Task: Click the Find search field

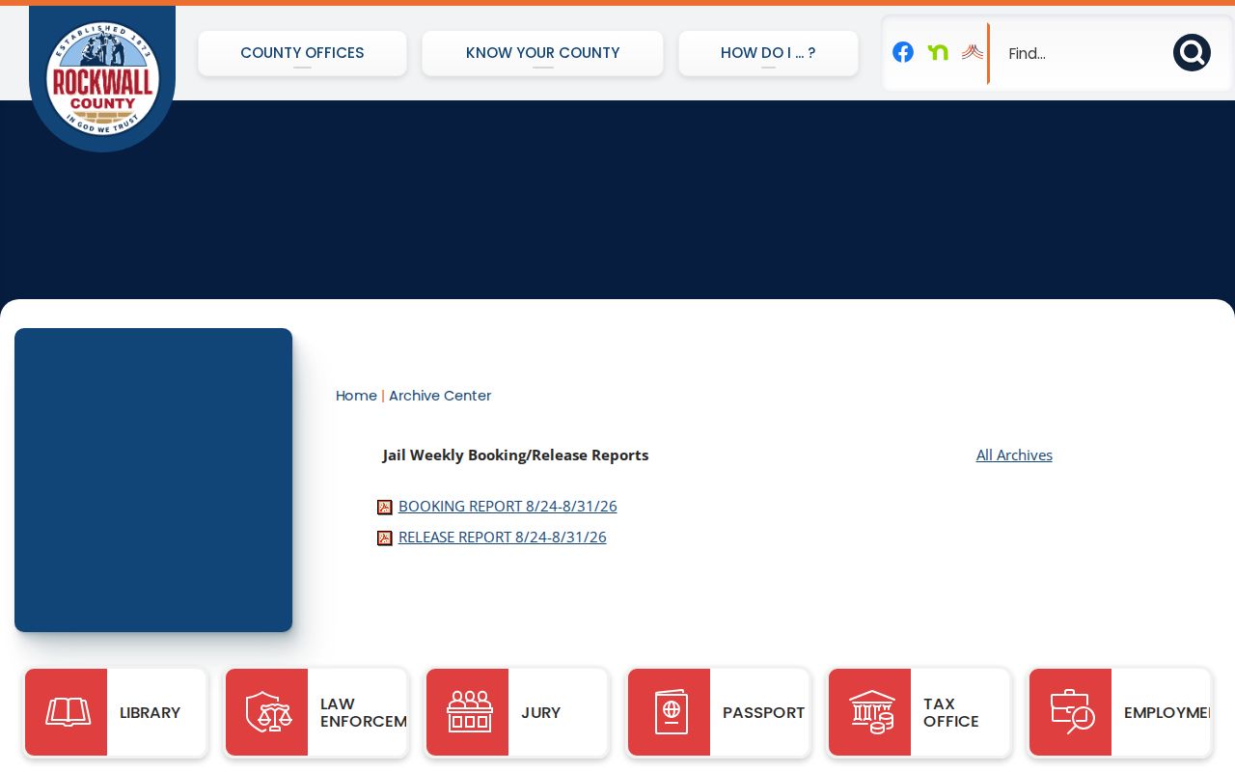Action: point(1081,53)
